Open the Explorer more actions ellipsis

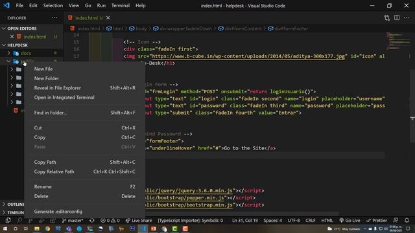54,17
